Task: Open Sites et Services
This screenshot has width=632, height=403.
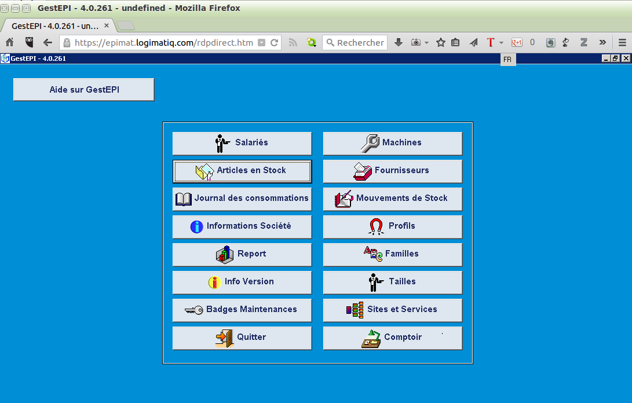Action: point(392,310)
